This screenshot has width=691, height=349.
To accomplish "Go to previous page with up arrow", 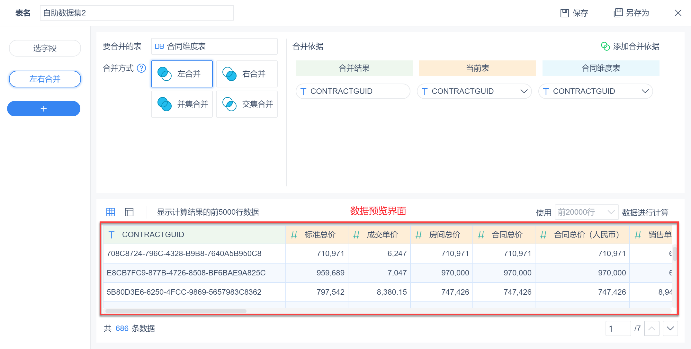I will coord(651,328).
